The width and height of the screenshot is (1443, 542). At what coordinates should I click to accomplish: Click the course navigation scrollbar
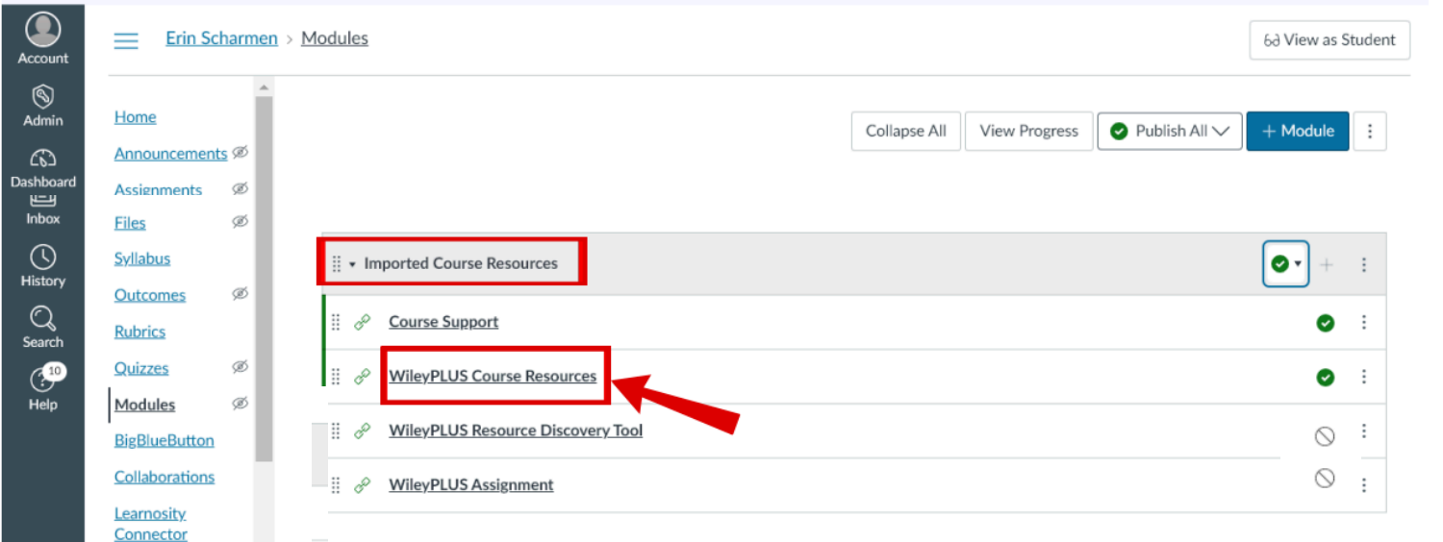point(264,279)
